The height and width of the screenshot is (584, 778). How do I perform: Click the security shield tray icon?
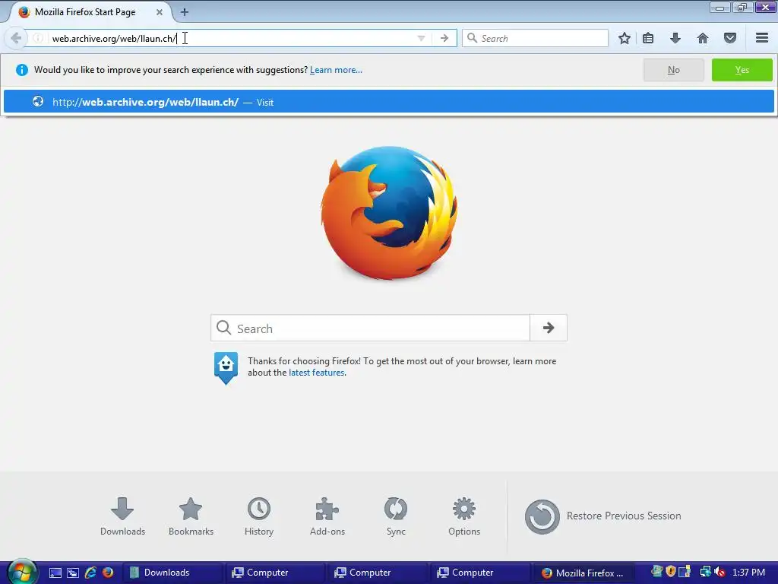tap(671, 572)
